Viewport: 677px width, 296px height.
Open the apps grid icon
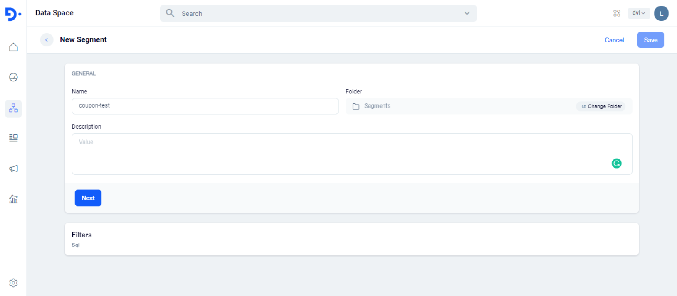click(x=617, y=13)
